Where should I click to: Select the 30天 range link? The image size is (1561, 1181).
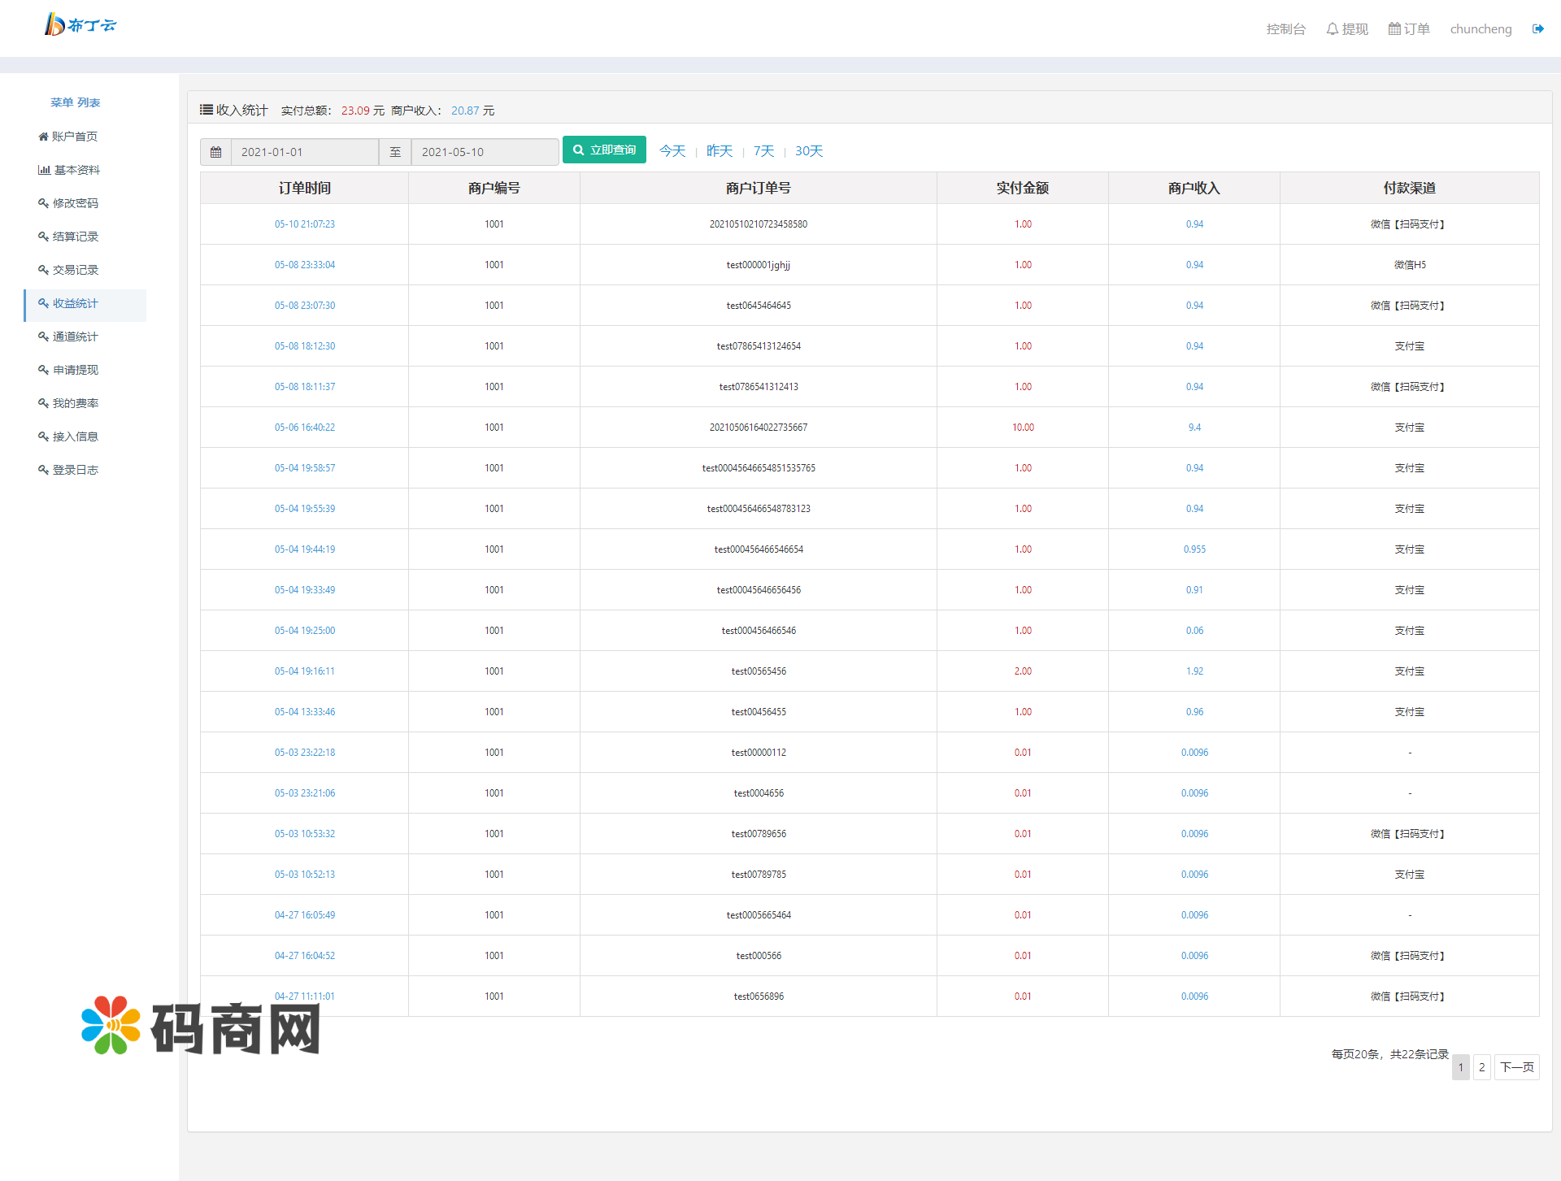(808, 151)
